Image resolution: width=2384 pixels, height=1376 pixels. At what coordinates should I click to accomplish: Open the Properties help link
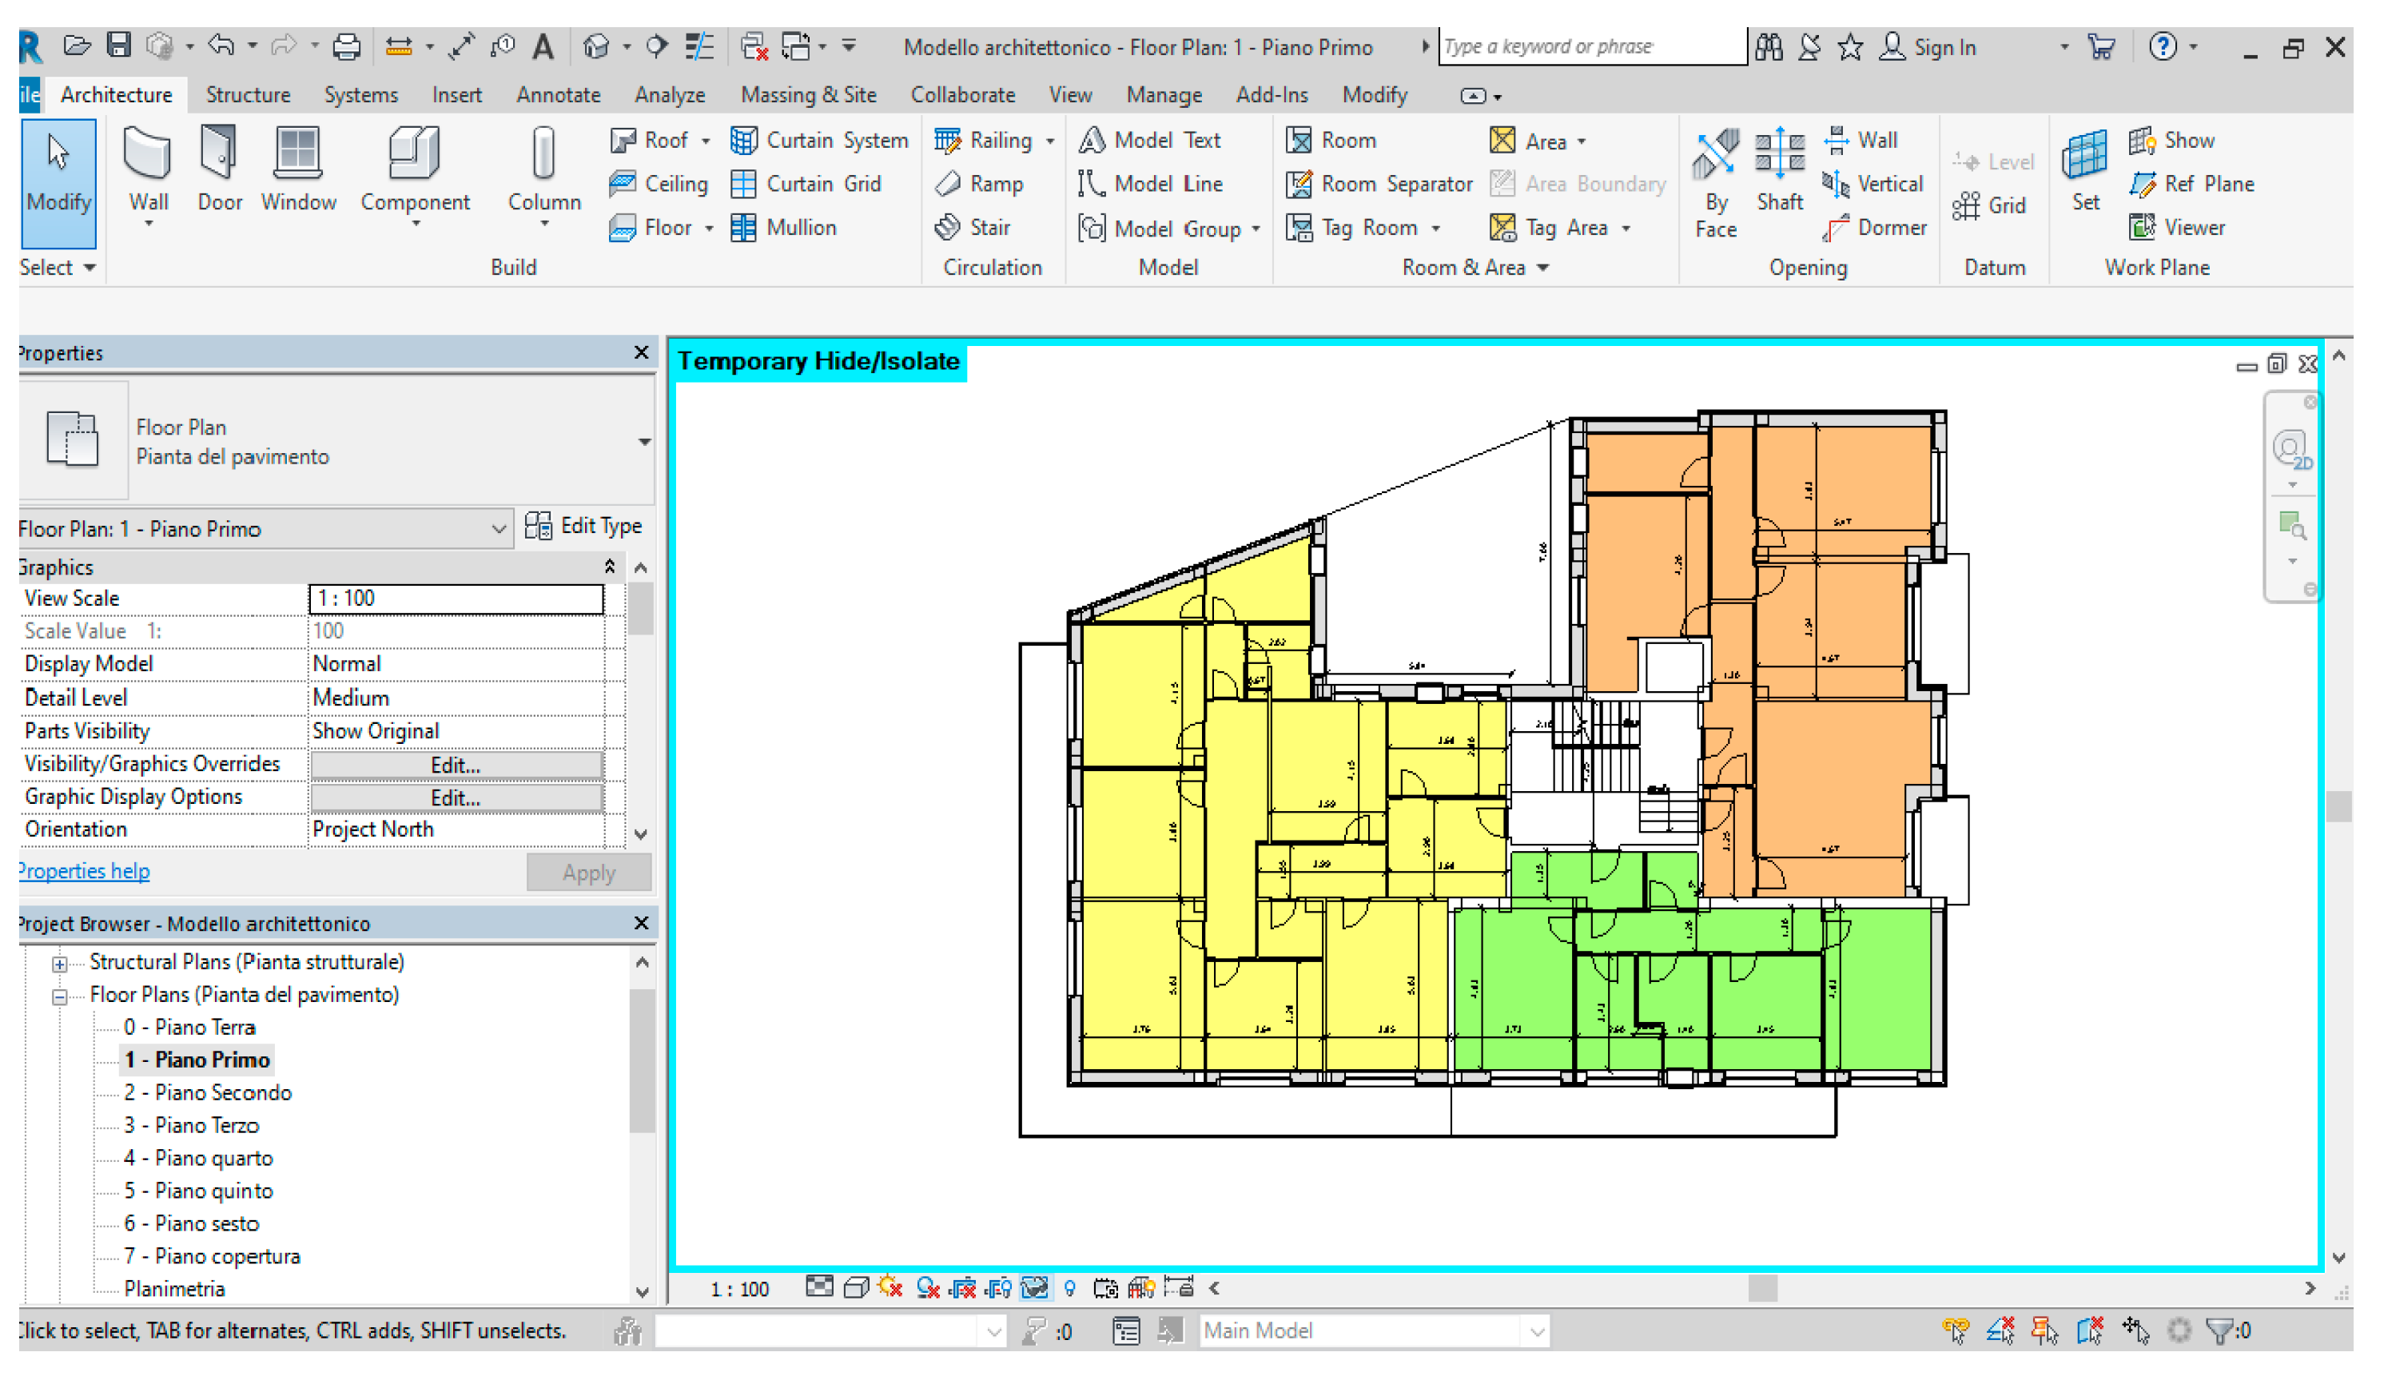(x=83, y=870)
